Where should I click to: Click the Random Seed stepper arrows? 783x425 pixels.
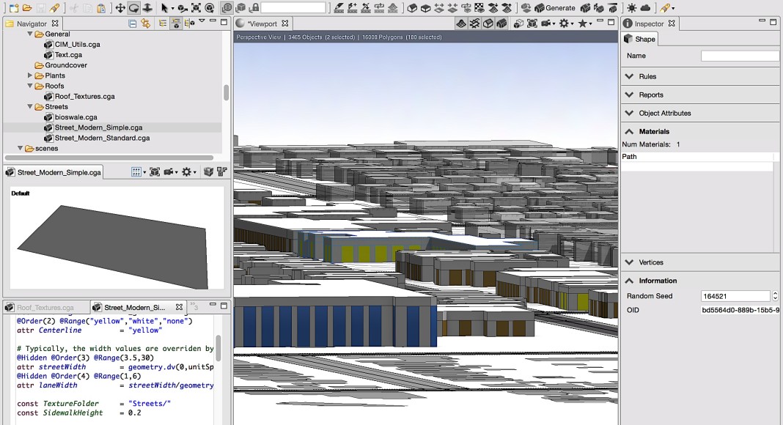coord(776,296)
